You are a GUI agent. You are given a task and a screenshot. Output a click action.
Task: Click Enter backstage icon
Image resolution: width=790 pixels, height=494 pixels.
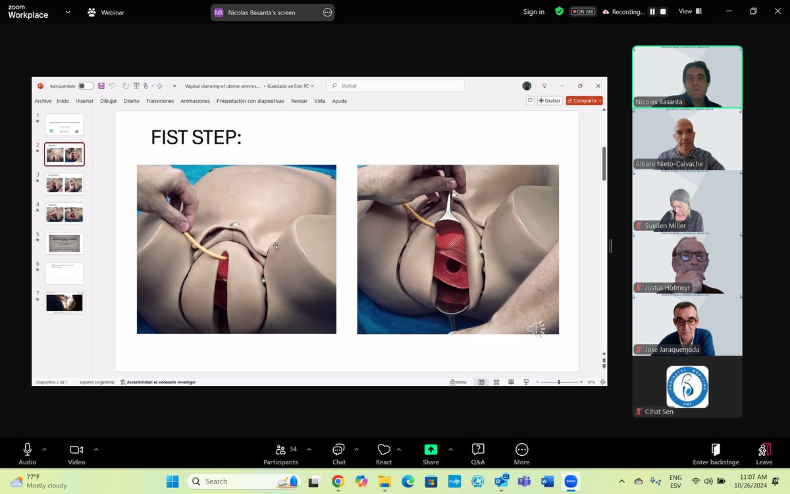716,449
